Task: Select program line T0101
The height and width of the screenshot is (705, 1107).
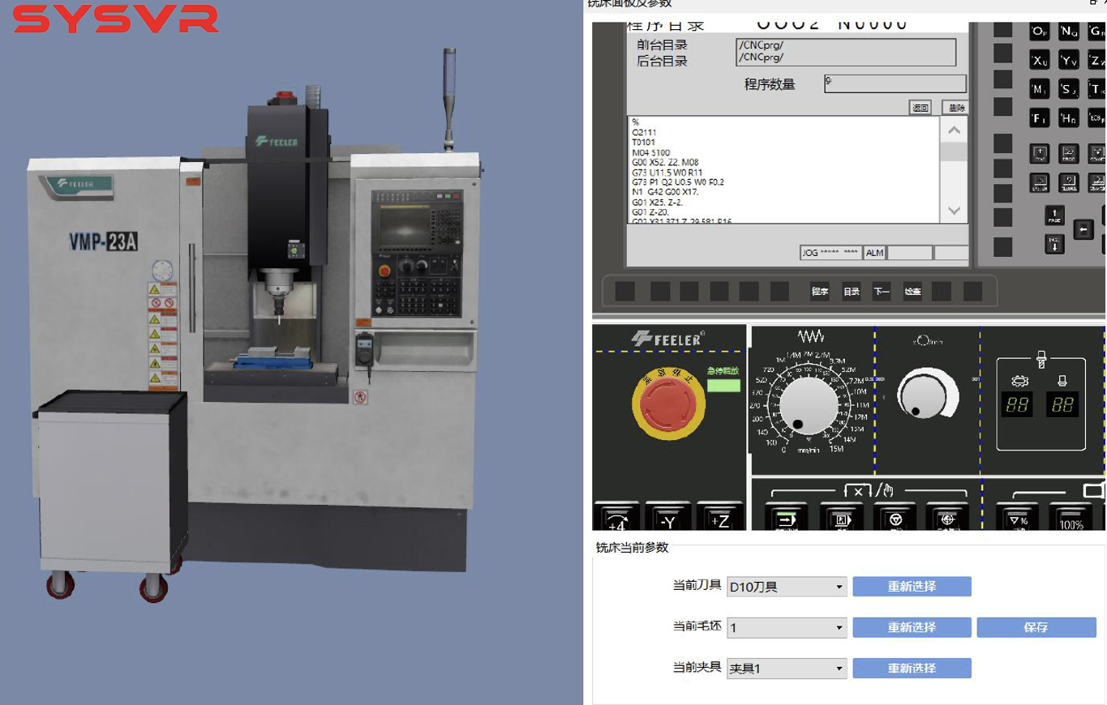Action: [x=644, y=142]
